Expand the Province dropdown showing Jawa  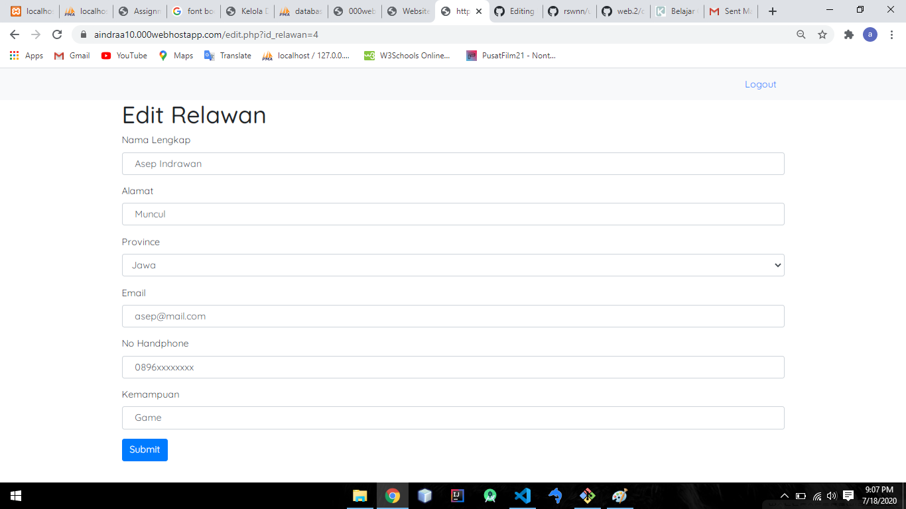453,265
